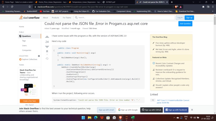The width and height of the screenshot is (216, 121).
Task: Open the For Teams menu item
Action: [67, 18]
